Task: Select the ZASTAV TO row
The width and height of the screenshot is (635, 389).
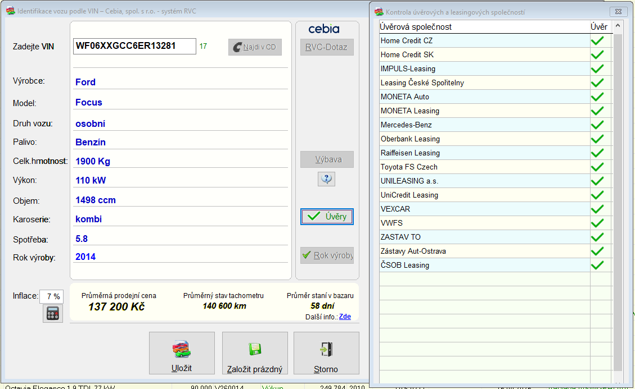Action: pos(496,237)
